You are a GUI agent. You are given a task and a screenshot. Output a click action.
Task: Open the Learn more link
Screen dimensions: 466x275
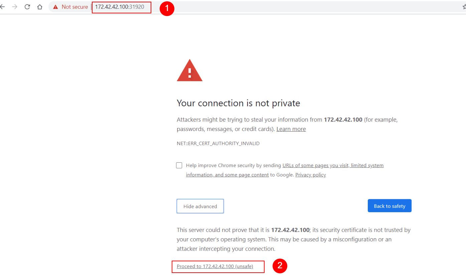point(291,129)
